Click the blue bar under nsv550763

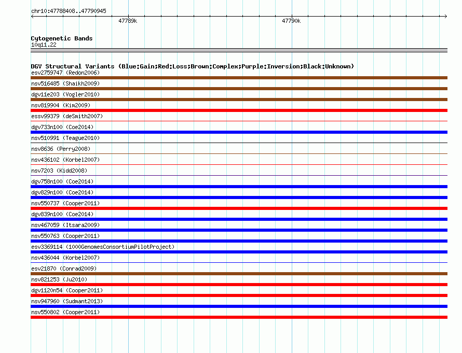click(239, 241)
